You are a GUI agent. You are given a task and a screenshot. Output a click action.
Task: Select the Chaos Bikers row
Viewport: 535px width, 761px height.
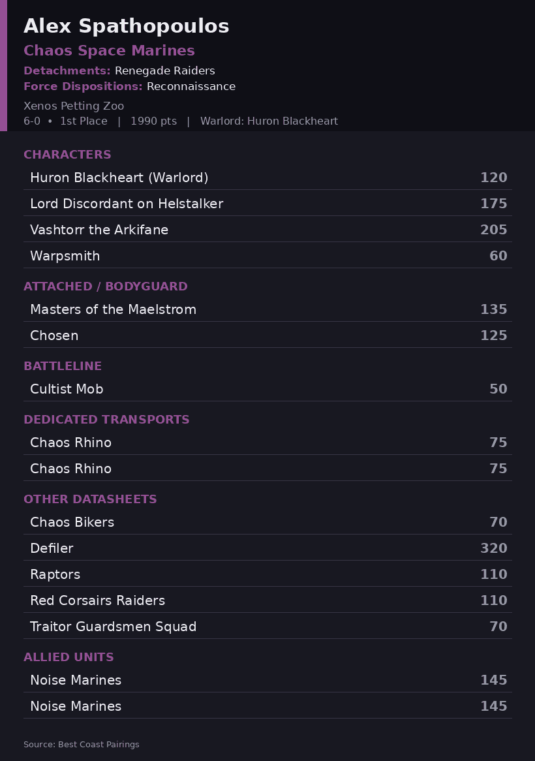point(267,521)
